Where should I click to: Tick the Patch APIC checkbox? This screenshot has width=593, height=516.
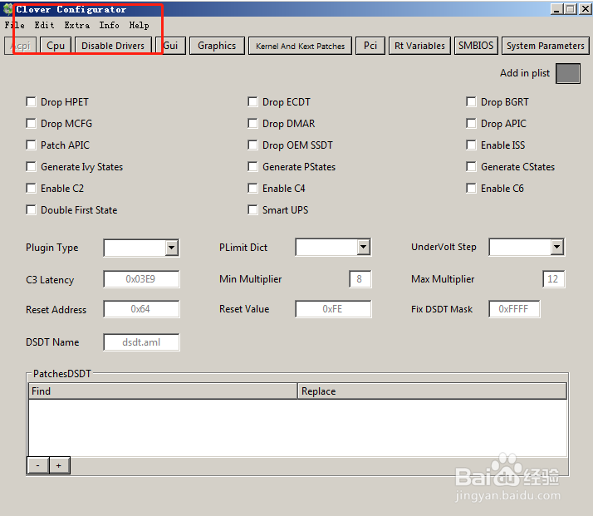(31, 145)
